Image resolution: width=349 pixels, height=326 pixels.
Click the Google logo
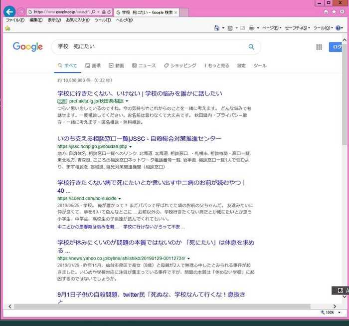(x=27, y=47)
